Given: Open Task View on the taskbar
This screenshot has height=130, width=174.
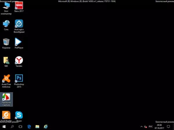Looking at the screenshot, I should coord(20,127).
